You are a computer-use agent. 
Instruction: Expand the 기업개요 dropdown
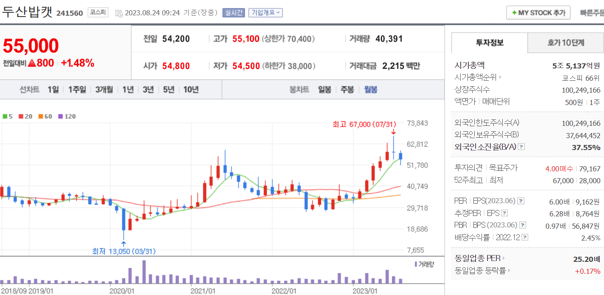(265, 13)
